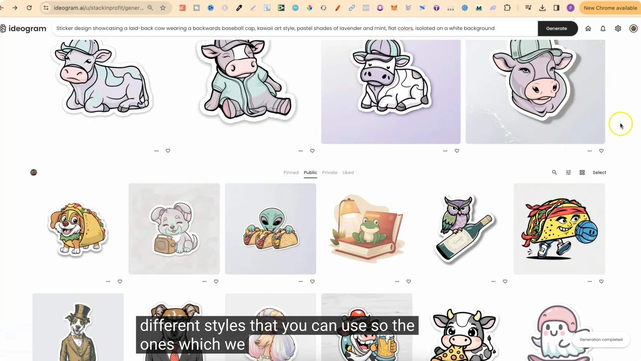Switch to grid view layout

(582, 172)
